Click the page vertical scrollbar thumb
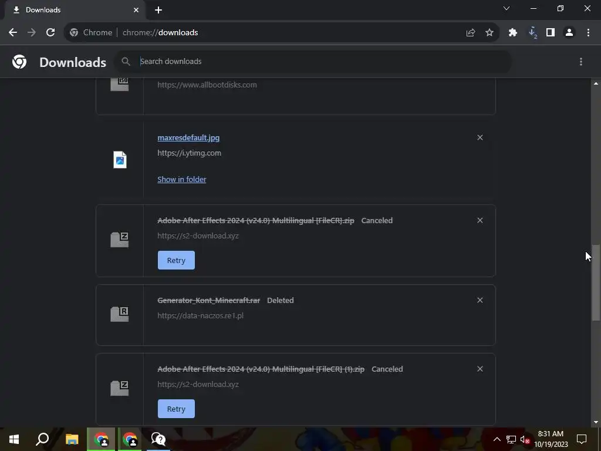Image resolution: width=601 pixels, height=451 pixels. point(596,282)
